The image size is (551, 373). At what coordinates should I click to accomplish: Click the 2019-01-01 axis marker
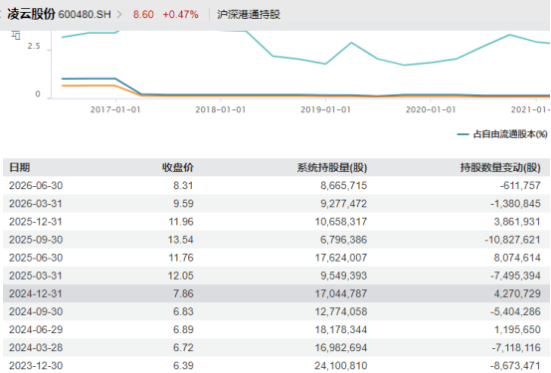pos(326,109)
